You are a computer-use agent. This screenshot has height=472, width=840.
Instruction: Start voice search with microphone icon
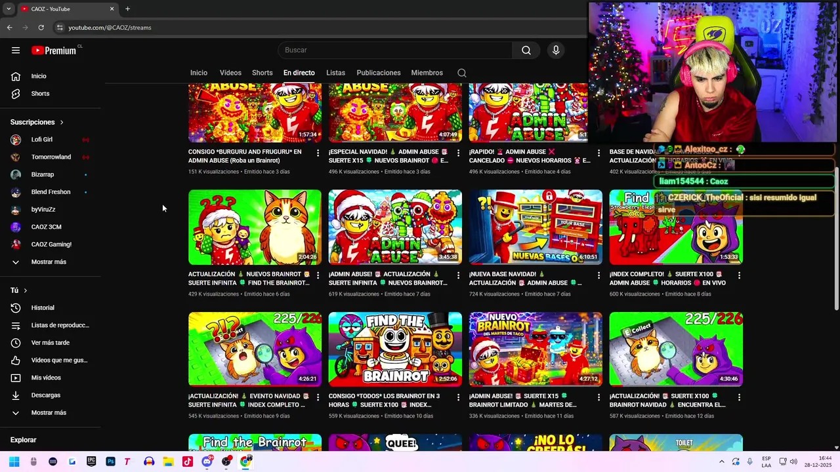pyautogui.click(x=556, y=50)
